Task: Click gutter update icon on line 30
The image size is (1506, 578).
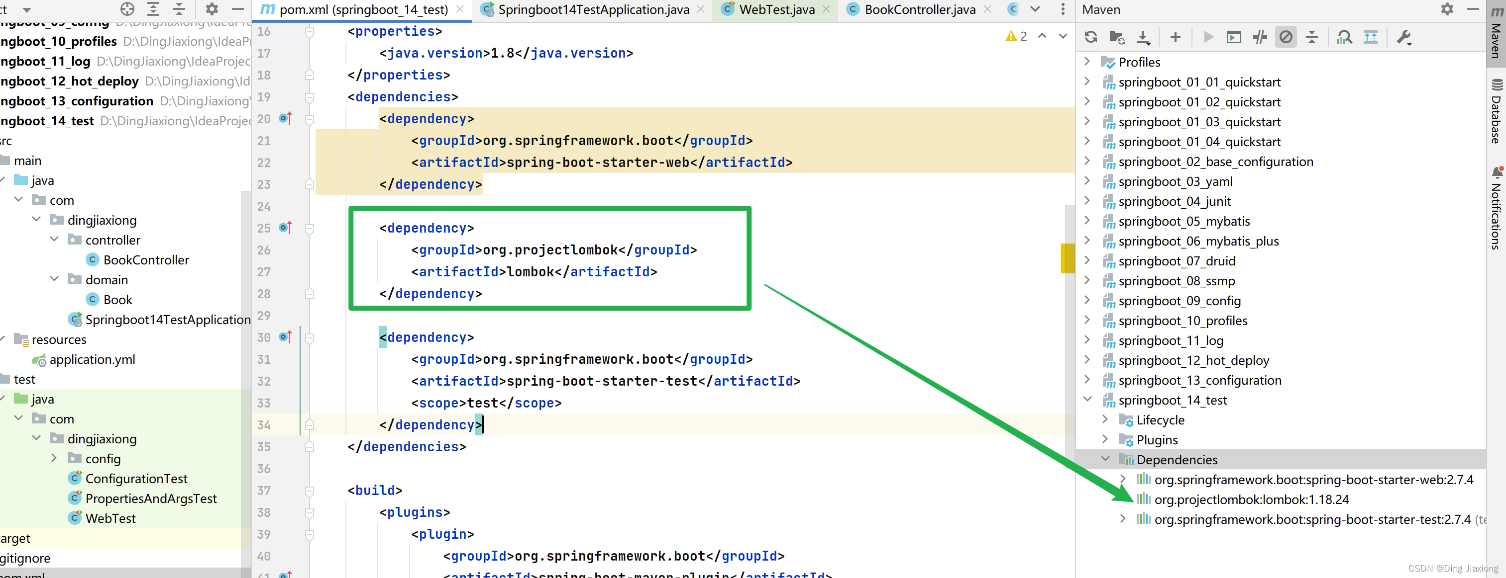Action: (x=285, y=337)
